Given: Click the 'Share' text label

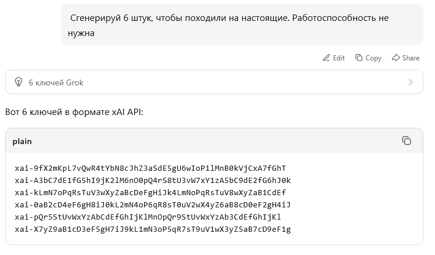Looking at the screenshot, I should click(411, 58).
